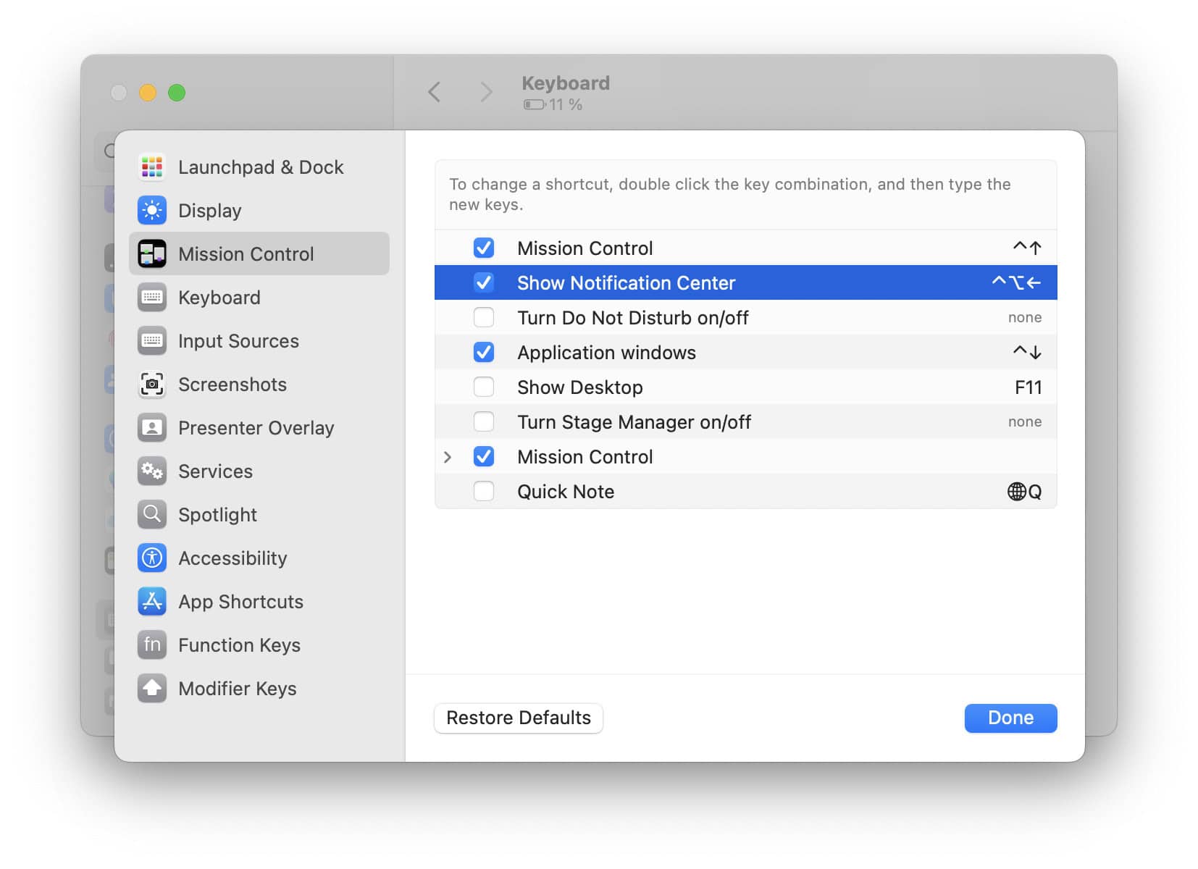Open Modifier Keys category
Image resolution: width=1198 pixels, height=869 pixels.
point(259,689)
